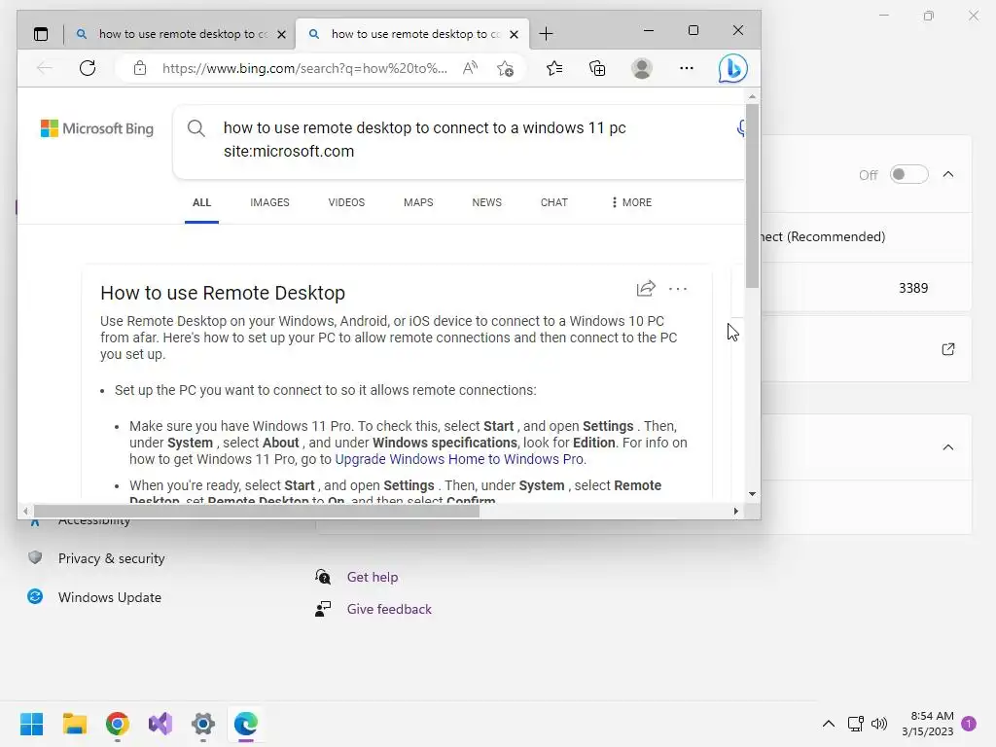
Task: Show hidden system tray icons
Action: (x=829, y=724)
